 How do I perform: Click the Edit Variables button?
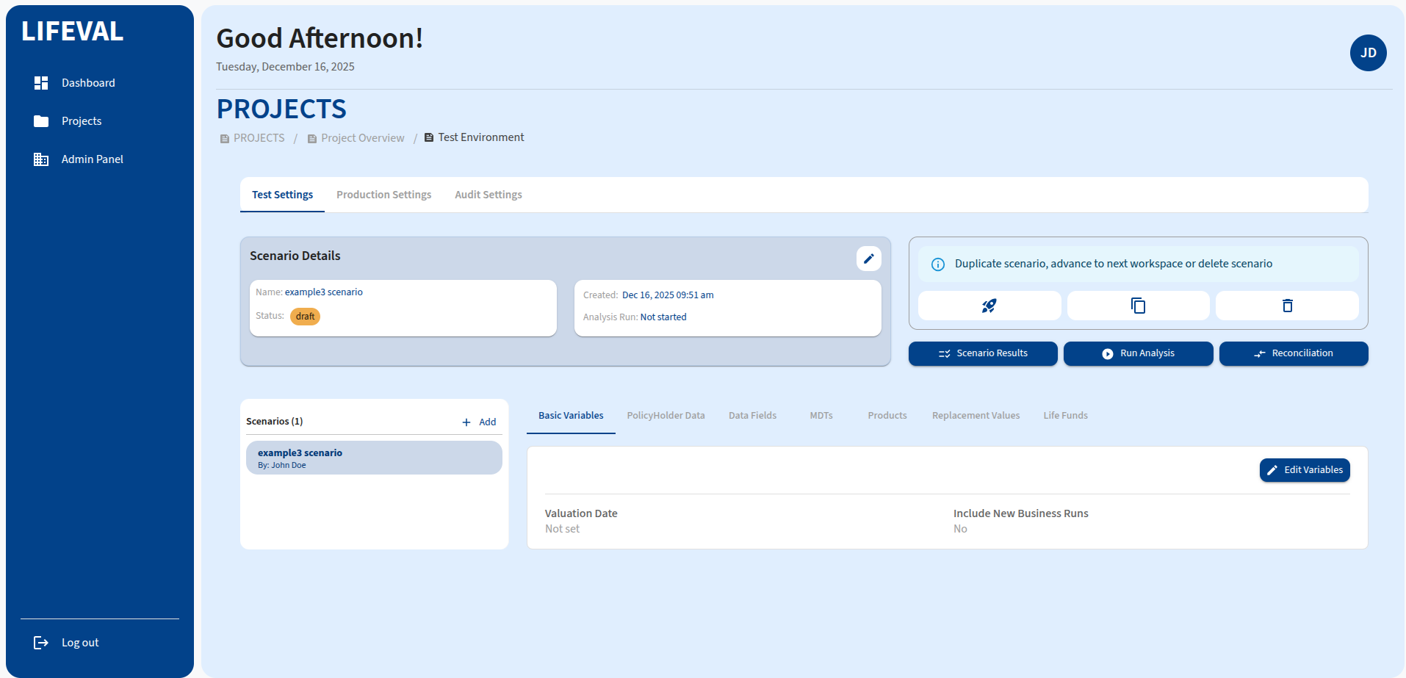point(1305,470)
